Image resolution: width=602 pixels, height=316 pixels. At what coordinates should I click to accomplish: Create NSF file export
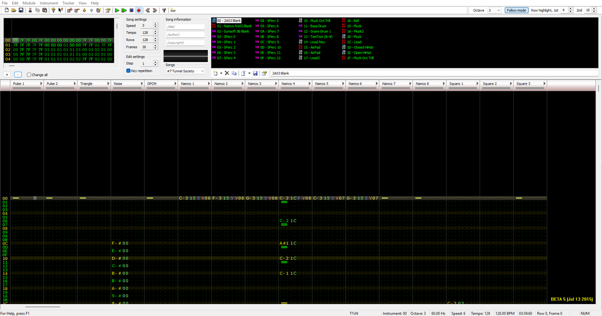click(173, 10)
